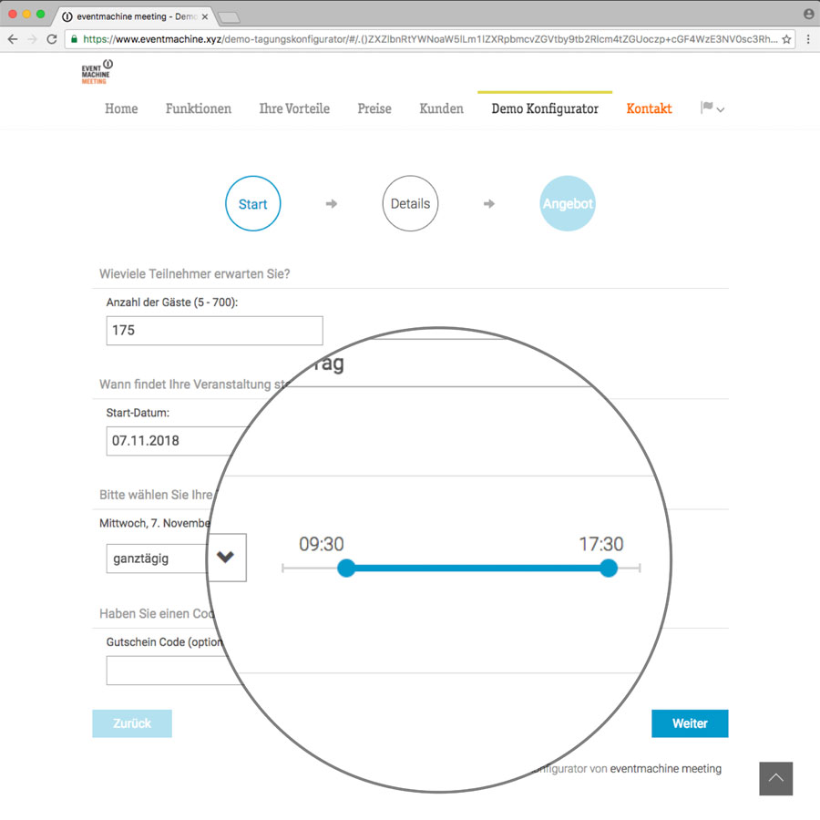This screenshot has width=820, height=820.
Task: Close the eventmachine meeting browser tab
Action: point(205,16)
